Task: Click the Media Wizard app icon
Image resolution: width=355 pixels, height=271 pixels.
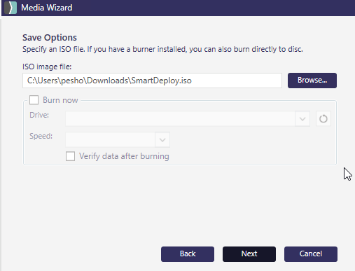Action: 11,8
